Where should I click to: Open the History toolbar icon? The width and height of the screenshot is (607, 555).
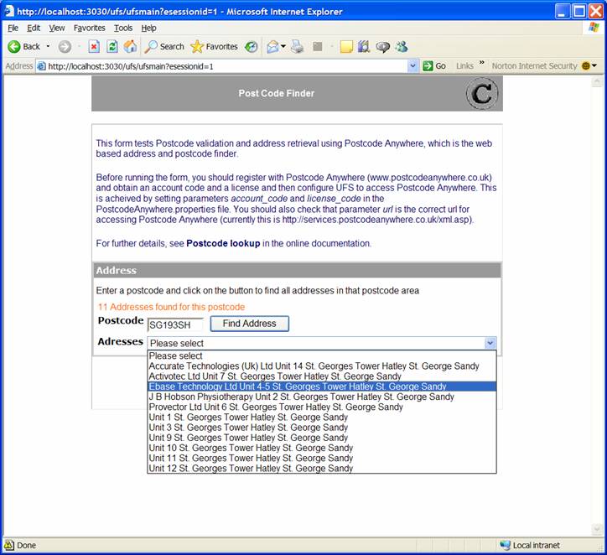click(x=251, y=46)
